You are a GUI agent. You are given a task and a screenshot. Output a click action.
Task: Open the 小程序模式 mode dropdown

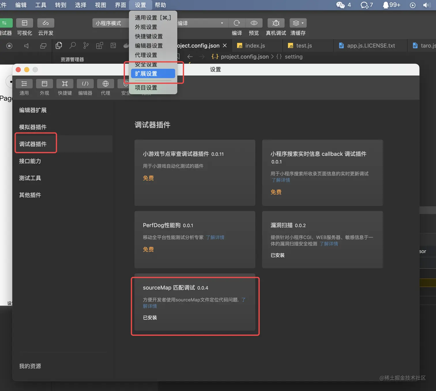click(111, 23)
